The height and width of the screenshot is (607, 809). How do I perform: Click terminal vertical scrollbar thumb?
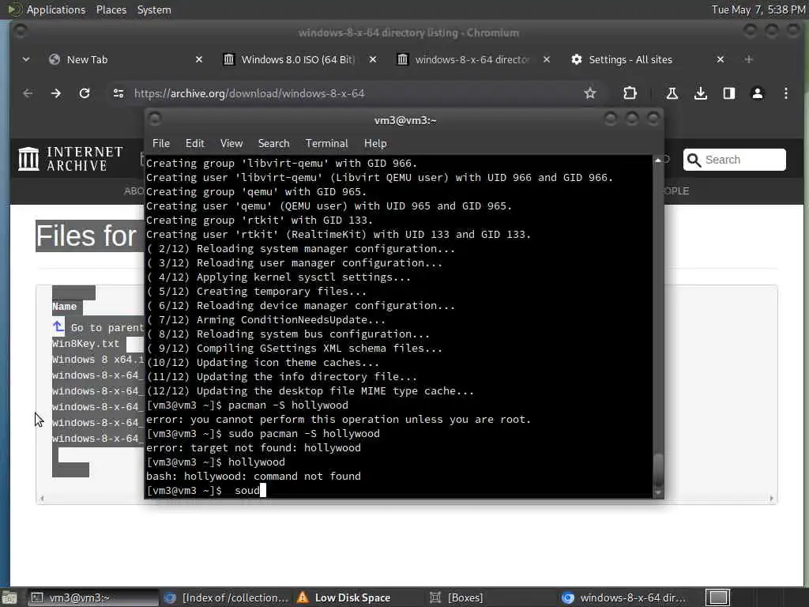pyautogui.click(x=658, y=469)
